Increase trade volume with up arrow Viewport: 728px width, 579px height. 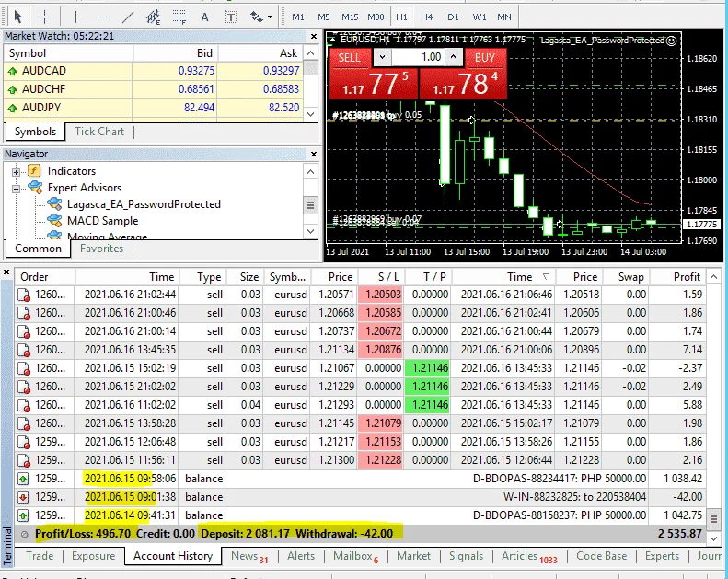pos(454,57)
